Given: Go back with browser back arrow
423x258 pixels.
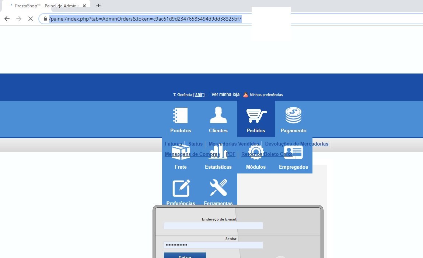Looking at the screenshot, I should coord(7,19).
